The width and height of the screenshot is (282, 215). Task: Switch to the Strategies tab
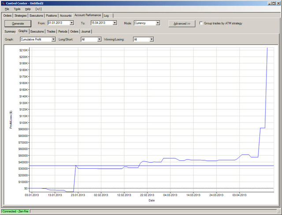[x=21, y=15]
